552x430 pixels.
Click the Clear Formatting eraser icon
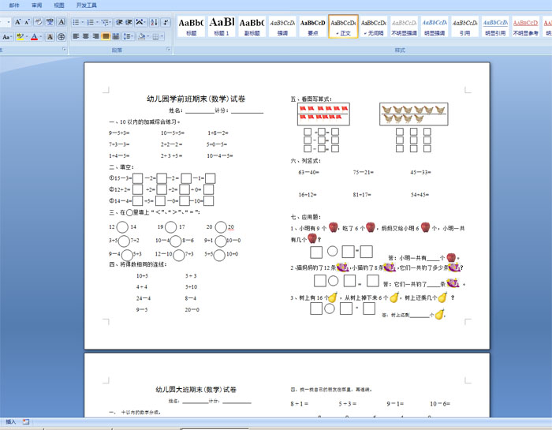[39, 22]
